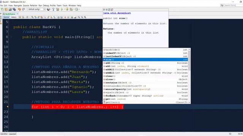This screenshot has width=243, height=136.
Task: Click the Javadoc popup open in browser icon
Action: click(109, 9)
